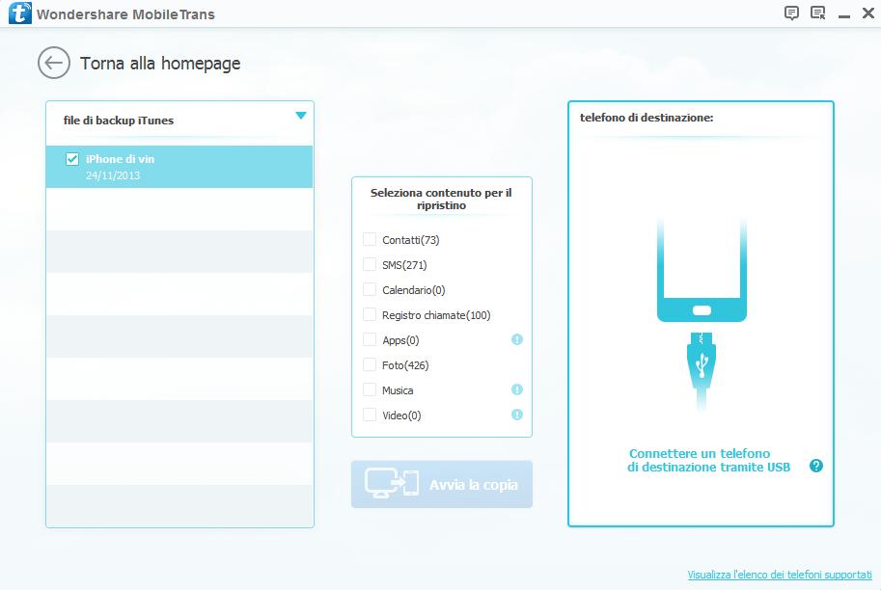Click the register icon next to feedback
Screen dimensions: 881x590
[x=817, y=13]
